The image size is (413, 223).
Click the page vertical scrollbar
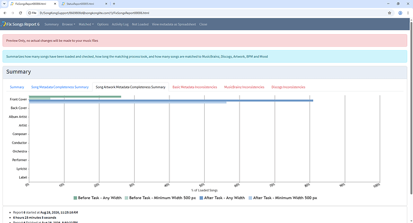point(411,108)
